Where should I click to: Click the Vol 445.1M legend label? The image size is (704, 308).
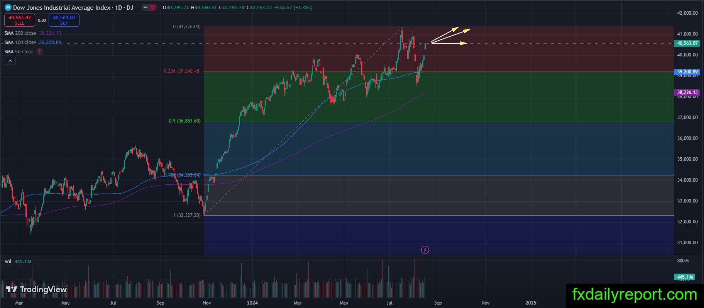18,262
